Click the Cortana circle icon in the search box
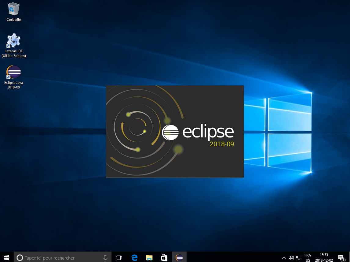Screen dimensions: 350x262 pos(20,258)
